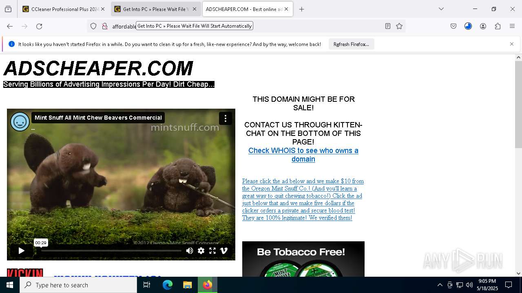Open the Check WHOIS domain link

tap(303, 155)
